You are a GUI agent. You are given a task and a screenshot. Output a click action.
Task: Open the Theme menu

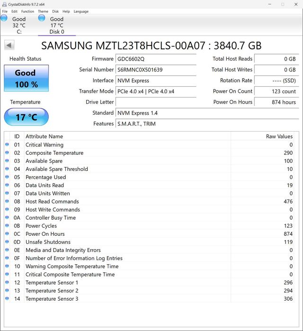[x=43, y=11]
